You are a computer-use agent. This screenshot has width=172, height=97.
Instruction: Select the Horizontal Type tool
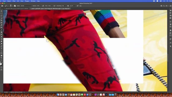point(1,48)
